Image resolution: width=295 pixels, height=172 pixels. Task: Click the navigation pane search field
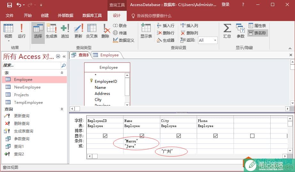(x=32, y=65)
